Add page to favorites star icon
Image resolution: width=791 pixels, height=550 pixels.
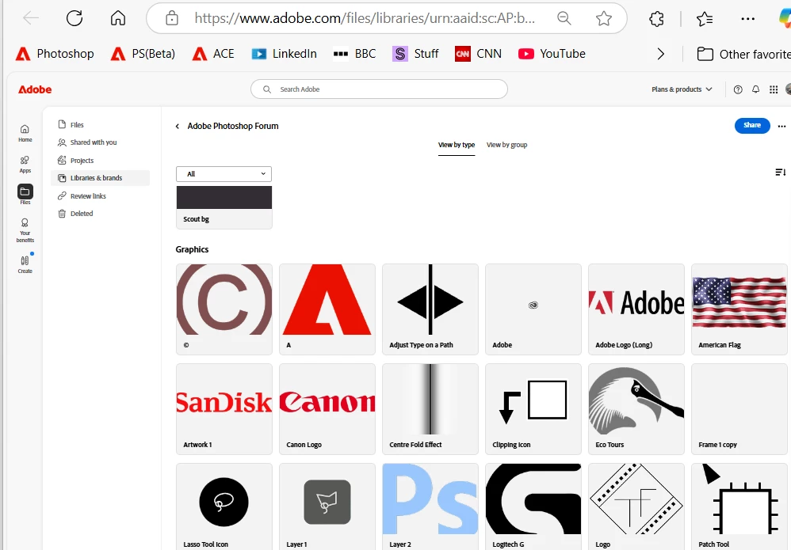(603, 19)
